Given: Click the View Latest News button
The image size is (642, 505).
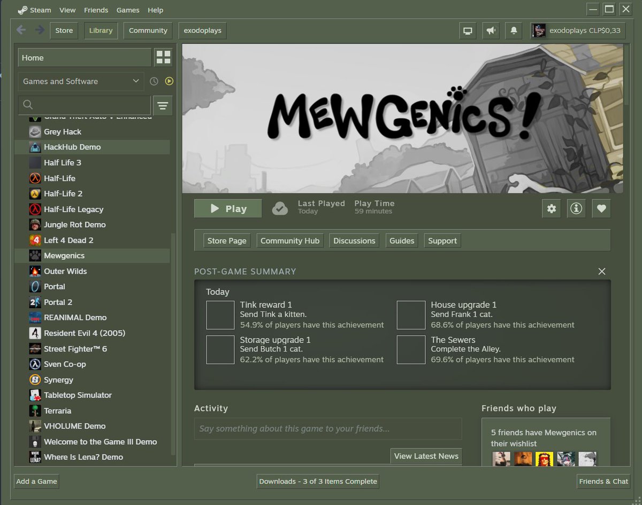Looking at the screenshot, I should (x=426, y=456).
